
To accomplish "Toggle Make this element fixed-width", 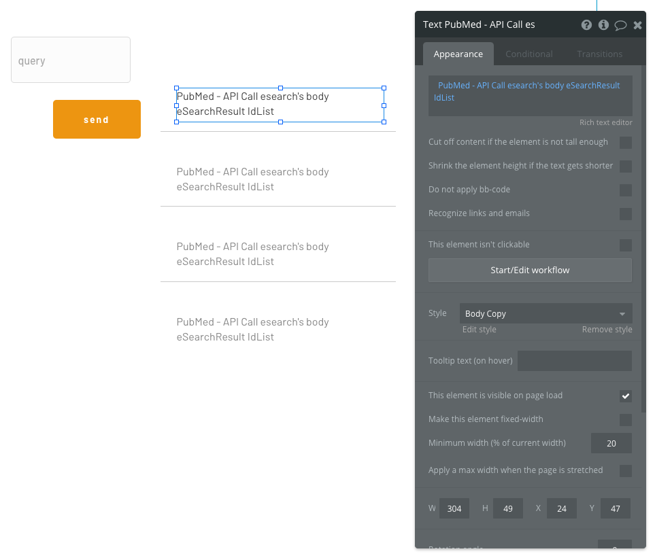I will (625, 420).
